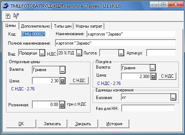Switch to the Дополнительно tab
The image size is (185, 135).
[35, 26]
